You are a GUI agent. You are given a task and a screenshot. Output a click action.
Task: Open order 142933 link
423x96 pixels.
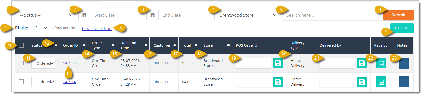coord(69,63)
